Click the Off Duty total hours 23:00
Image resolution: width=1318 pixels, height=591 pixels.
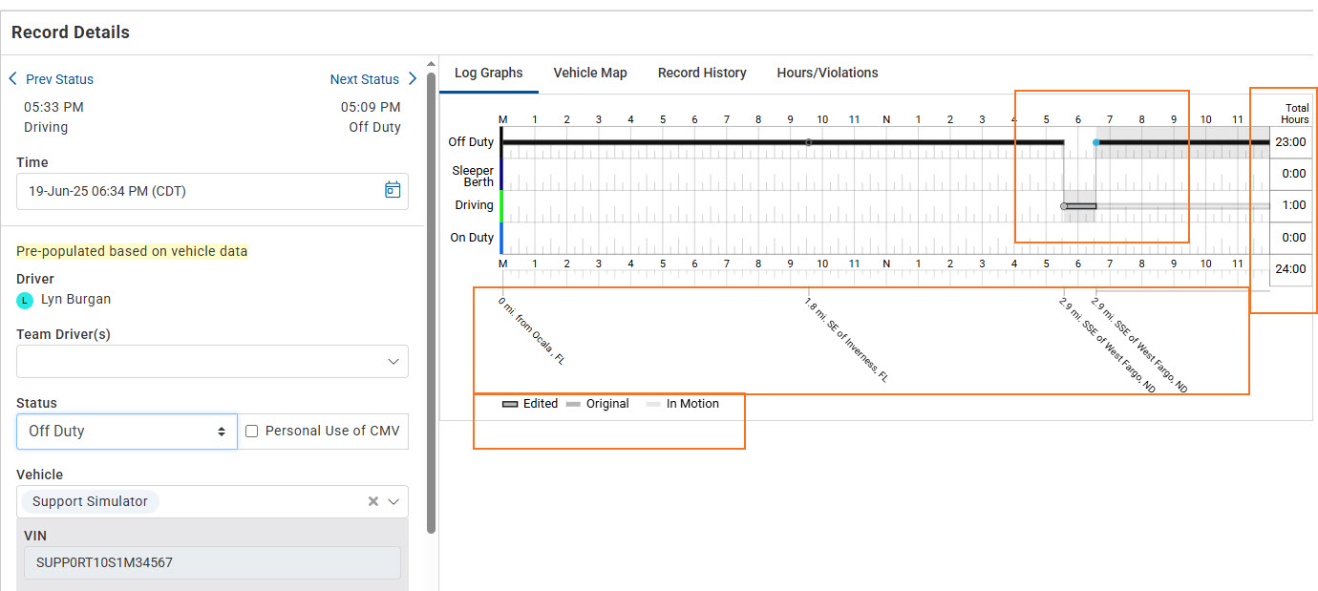tap(1292, 142)
